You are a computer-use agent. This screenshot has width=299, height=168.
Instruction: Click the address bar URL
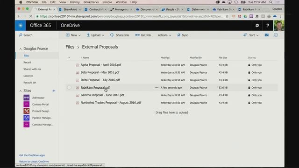[x=131, y=16]
